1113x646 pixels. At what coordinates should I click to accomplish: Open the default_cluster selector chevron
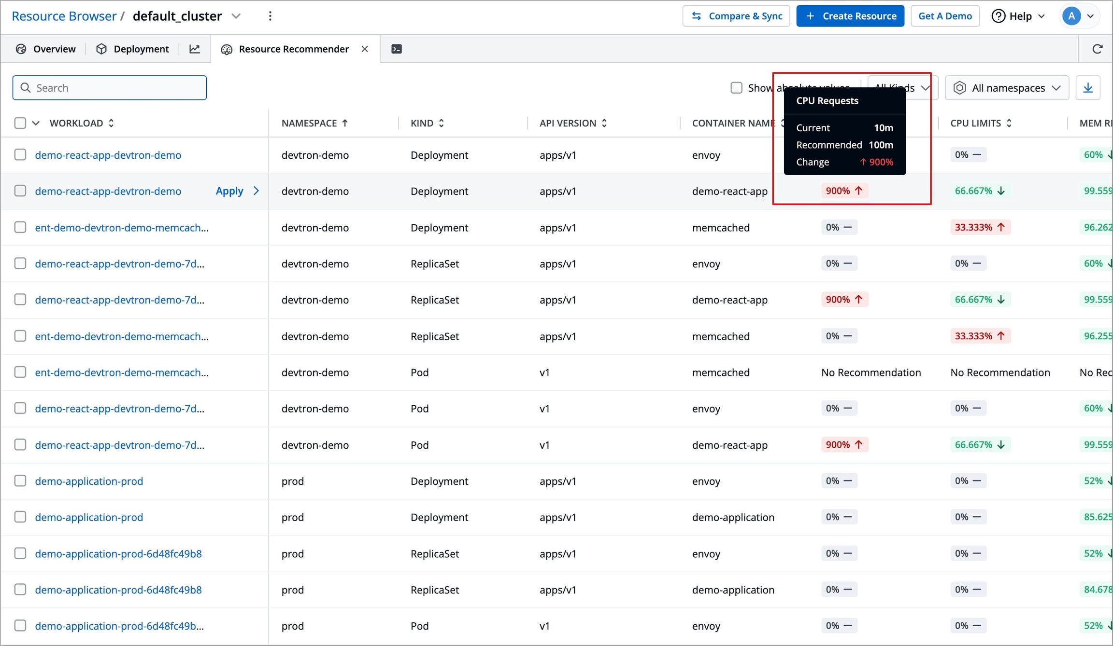click(236, 16)
